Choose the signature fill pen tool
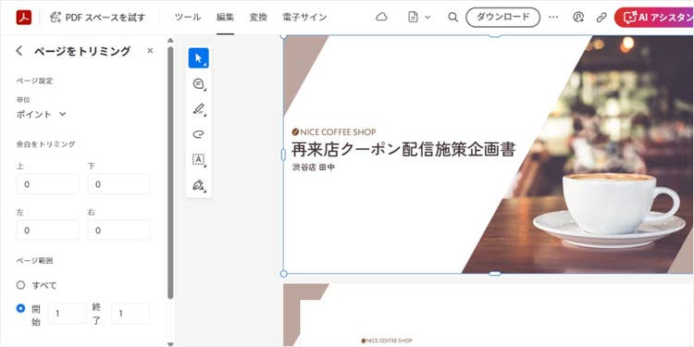The height and width of the screenshot is (347, 694). click(199, 184)
